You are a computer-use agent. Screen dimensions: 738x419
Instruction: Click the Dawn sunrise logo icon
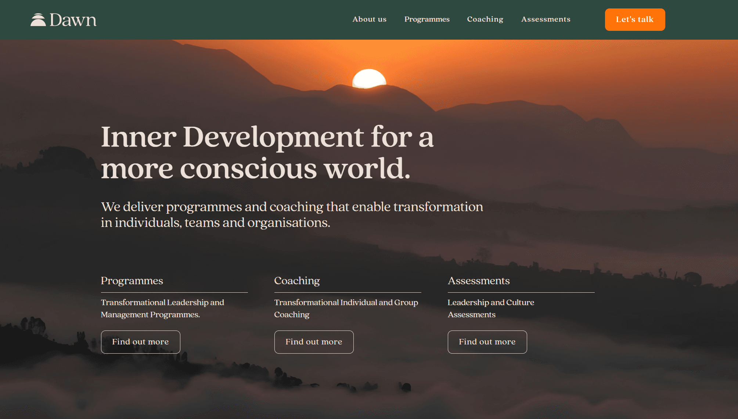(x=38, y=20)
